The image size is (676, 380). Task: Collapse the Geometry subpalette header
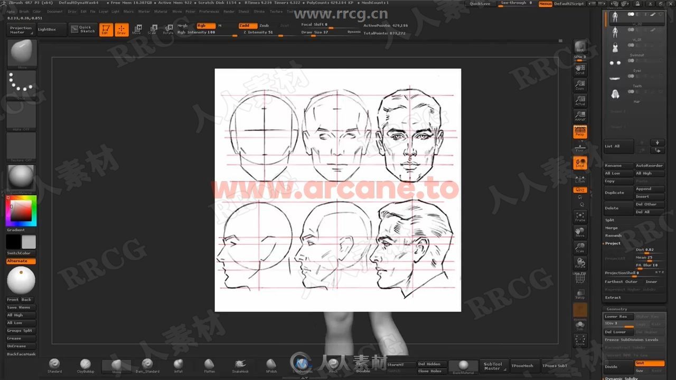pos(617,309)
